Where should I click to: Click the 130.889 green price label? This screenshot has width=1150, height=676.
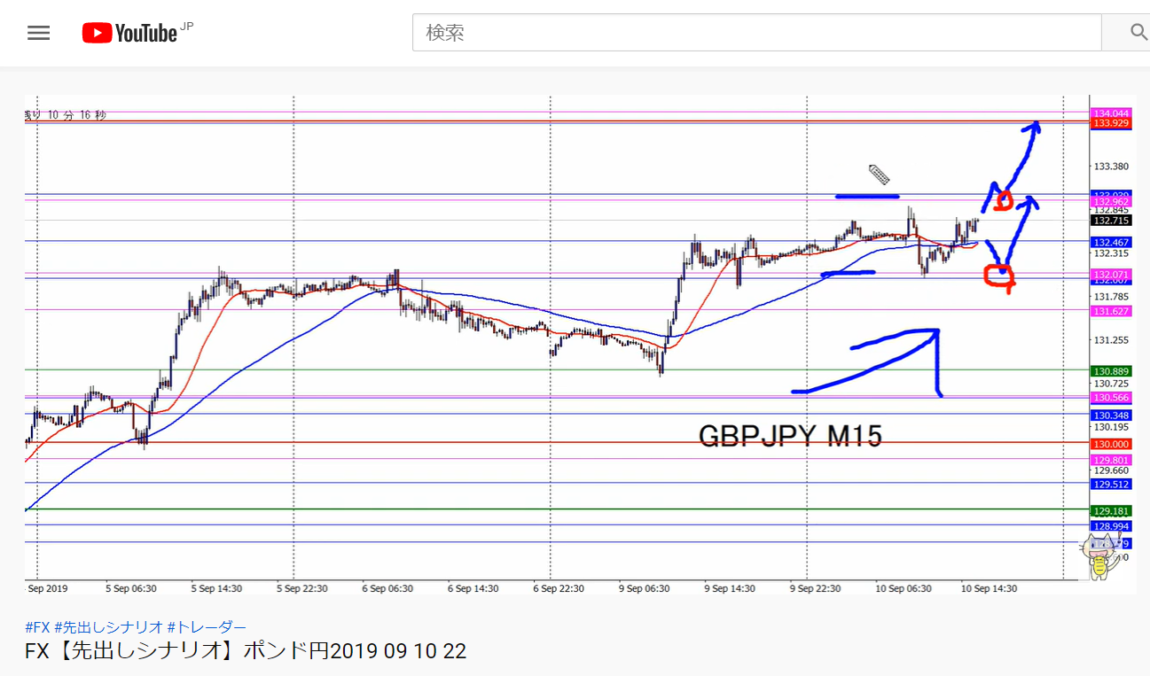click(1111, 370)
